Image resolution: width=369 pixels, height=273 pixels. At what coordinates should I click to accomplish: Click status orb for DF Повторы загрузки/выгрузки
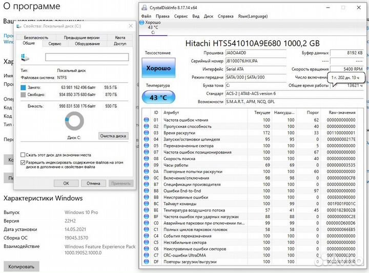pos(147,262)
